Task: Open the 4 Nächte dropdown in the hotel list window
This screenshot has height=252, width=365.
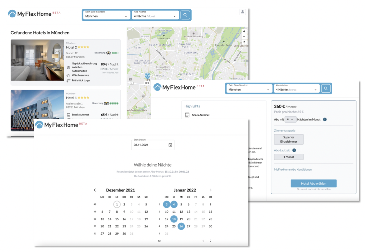Action: (155, 15)
